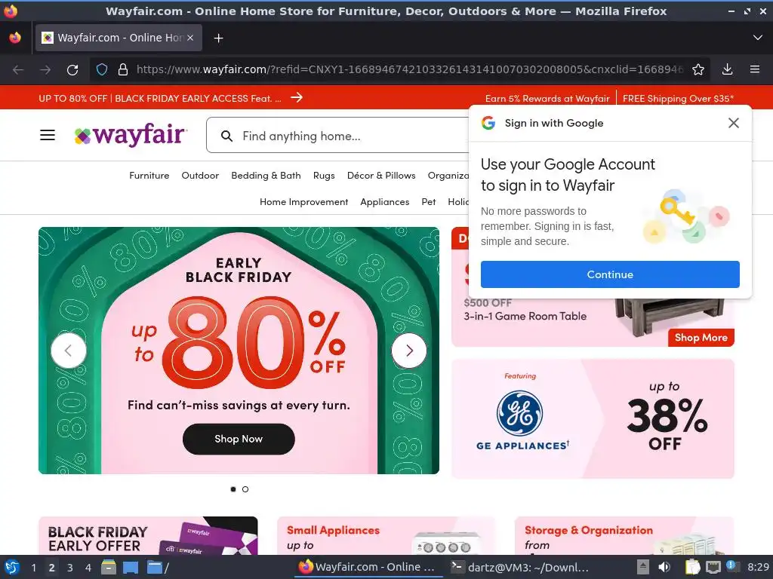Click the Wayfair logo

pos(131,135)
